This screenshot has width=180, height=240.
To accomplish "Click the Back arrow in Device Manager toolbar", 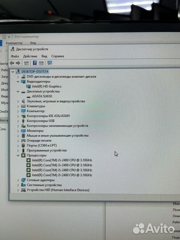I will tap(12, 63).
